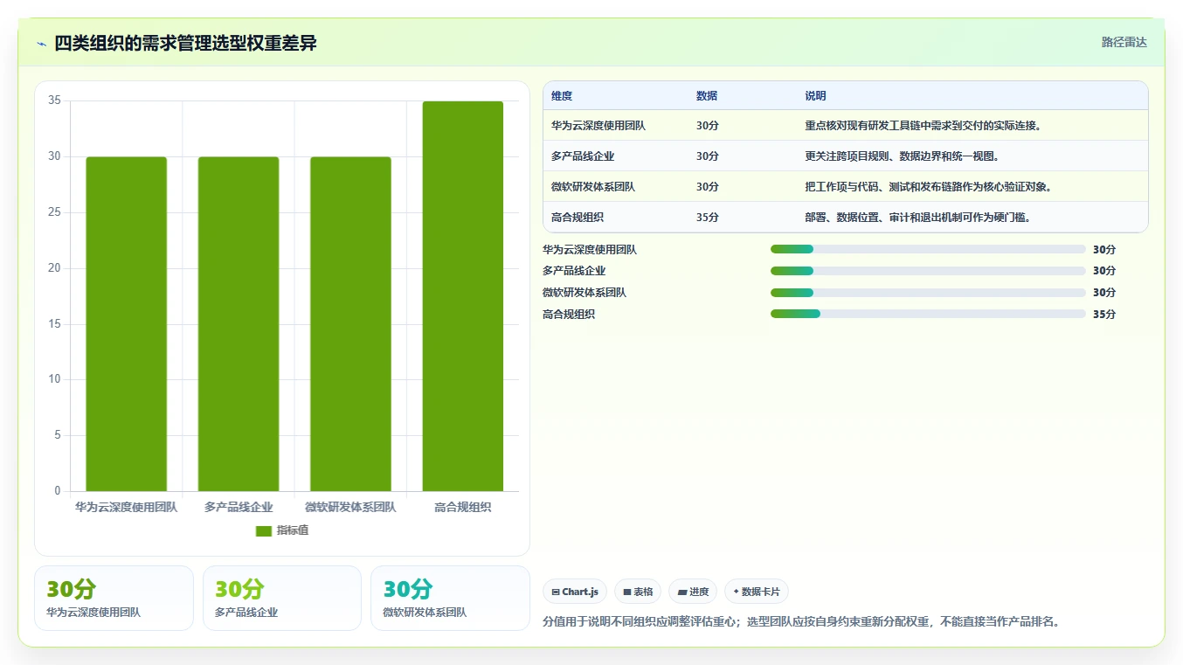This screenshot has width=1183, height=665.
Task: Click the Chart.js tag chip
Action: 575,592
